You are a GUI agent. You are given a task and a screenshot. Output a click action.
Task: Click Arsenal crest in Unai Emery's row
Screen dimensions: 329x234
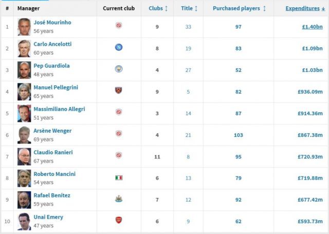pos(119,220)
